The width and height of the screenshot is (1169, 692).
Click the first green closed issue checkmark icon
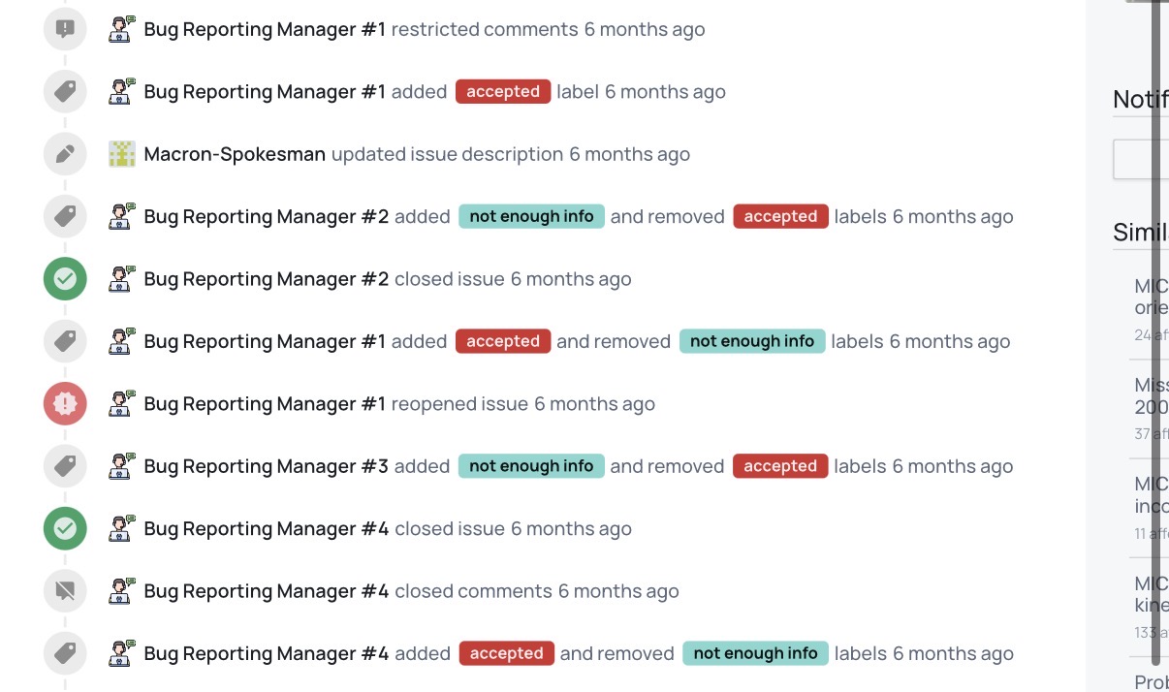click(65, 279)
